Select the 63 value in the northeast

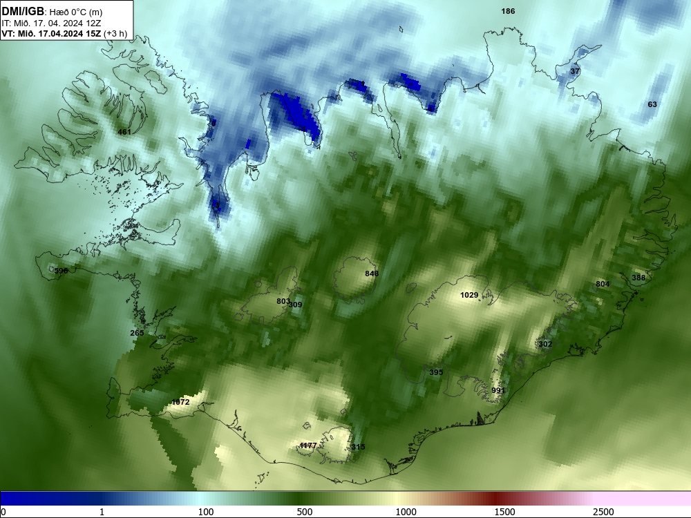pyautogui.click(x=652, y=104)
